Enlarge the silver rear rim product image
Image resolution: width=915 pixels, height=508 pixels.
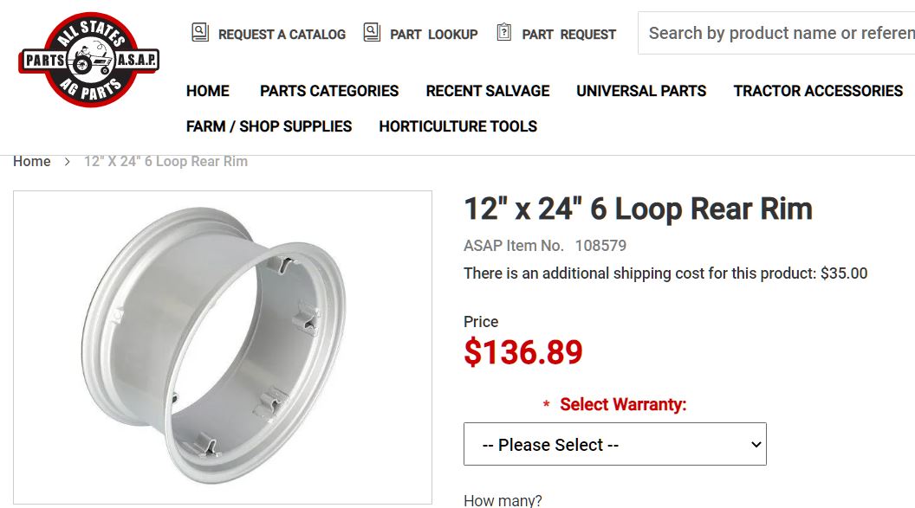point(222,347)
